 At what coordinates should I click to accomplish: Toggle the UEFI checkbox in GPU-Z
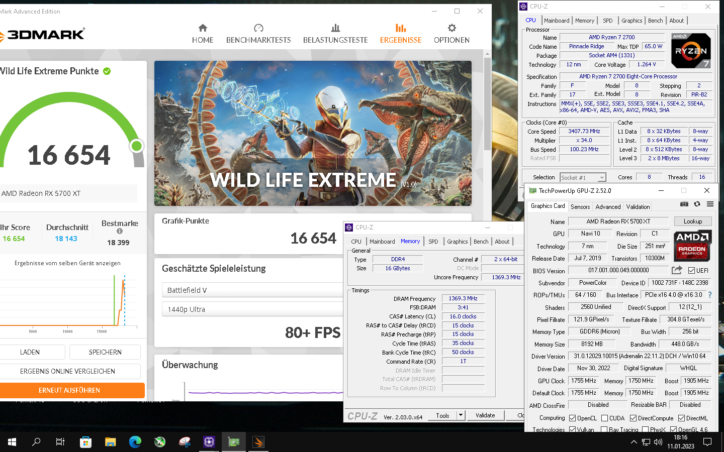(x=691, y=270)
